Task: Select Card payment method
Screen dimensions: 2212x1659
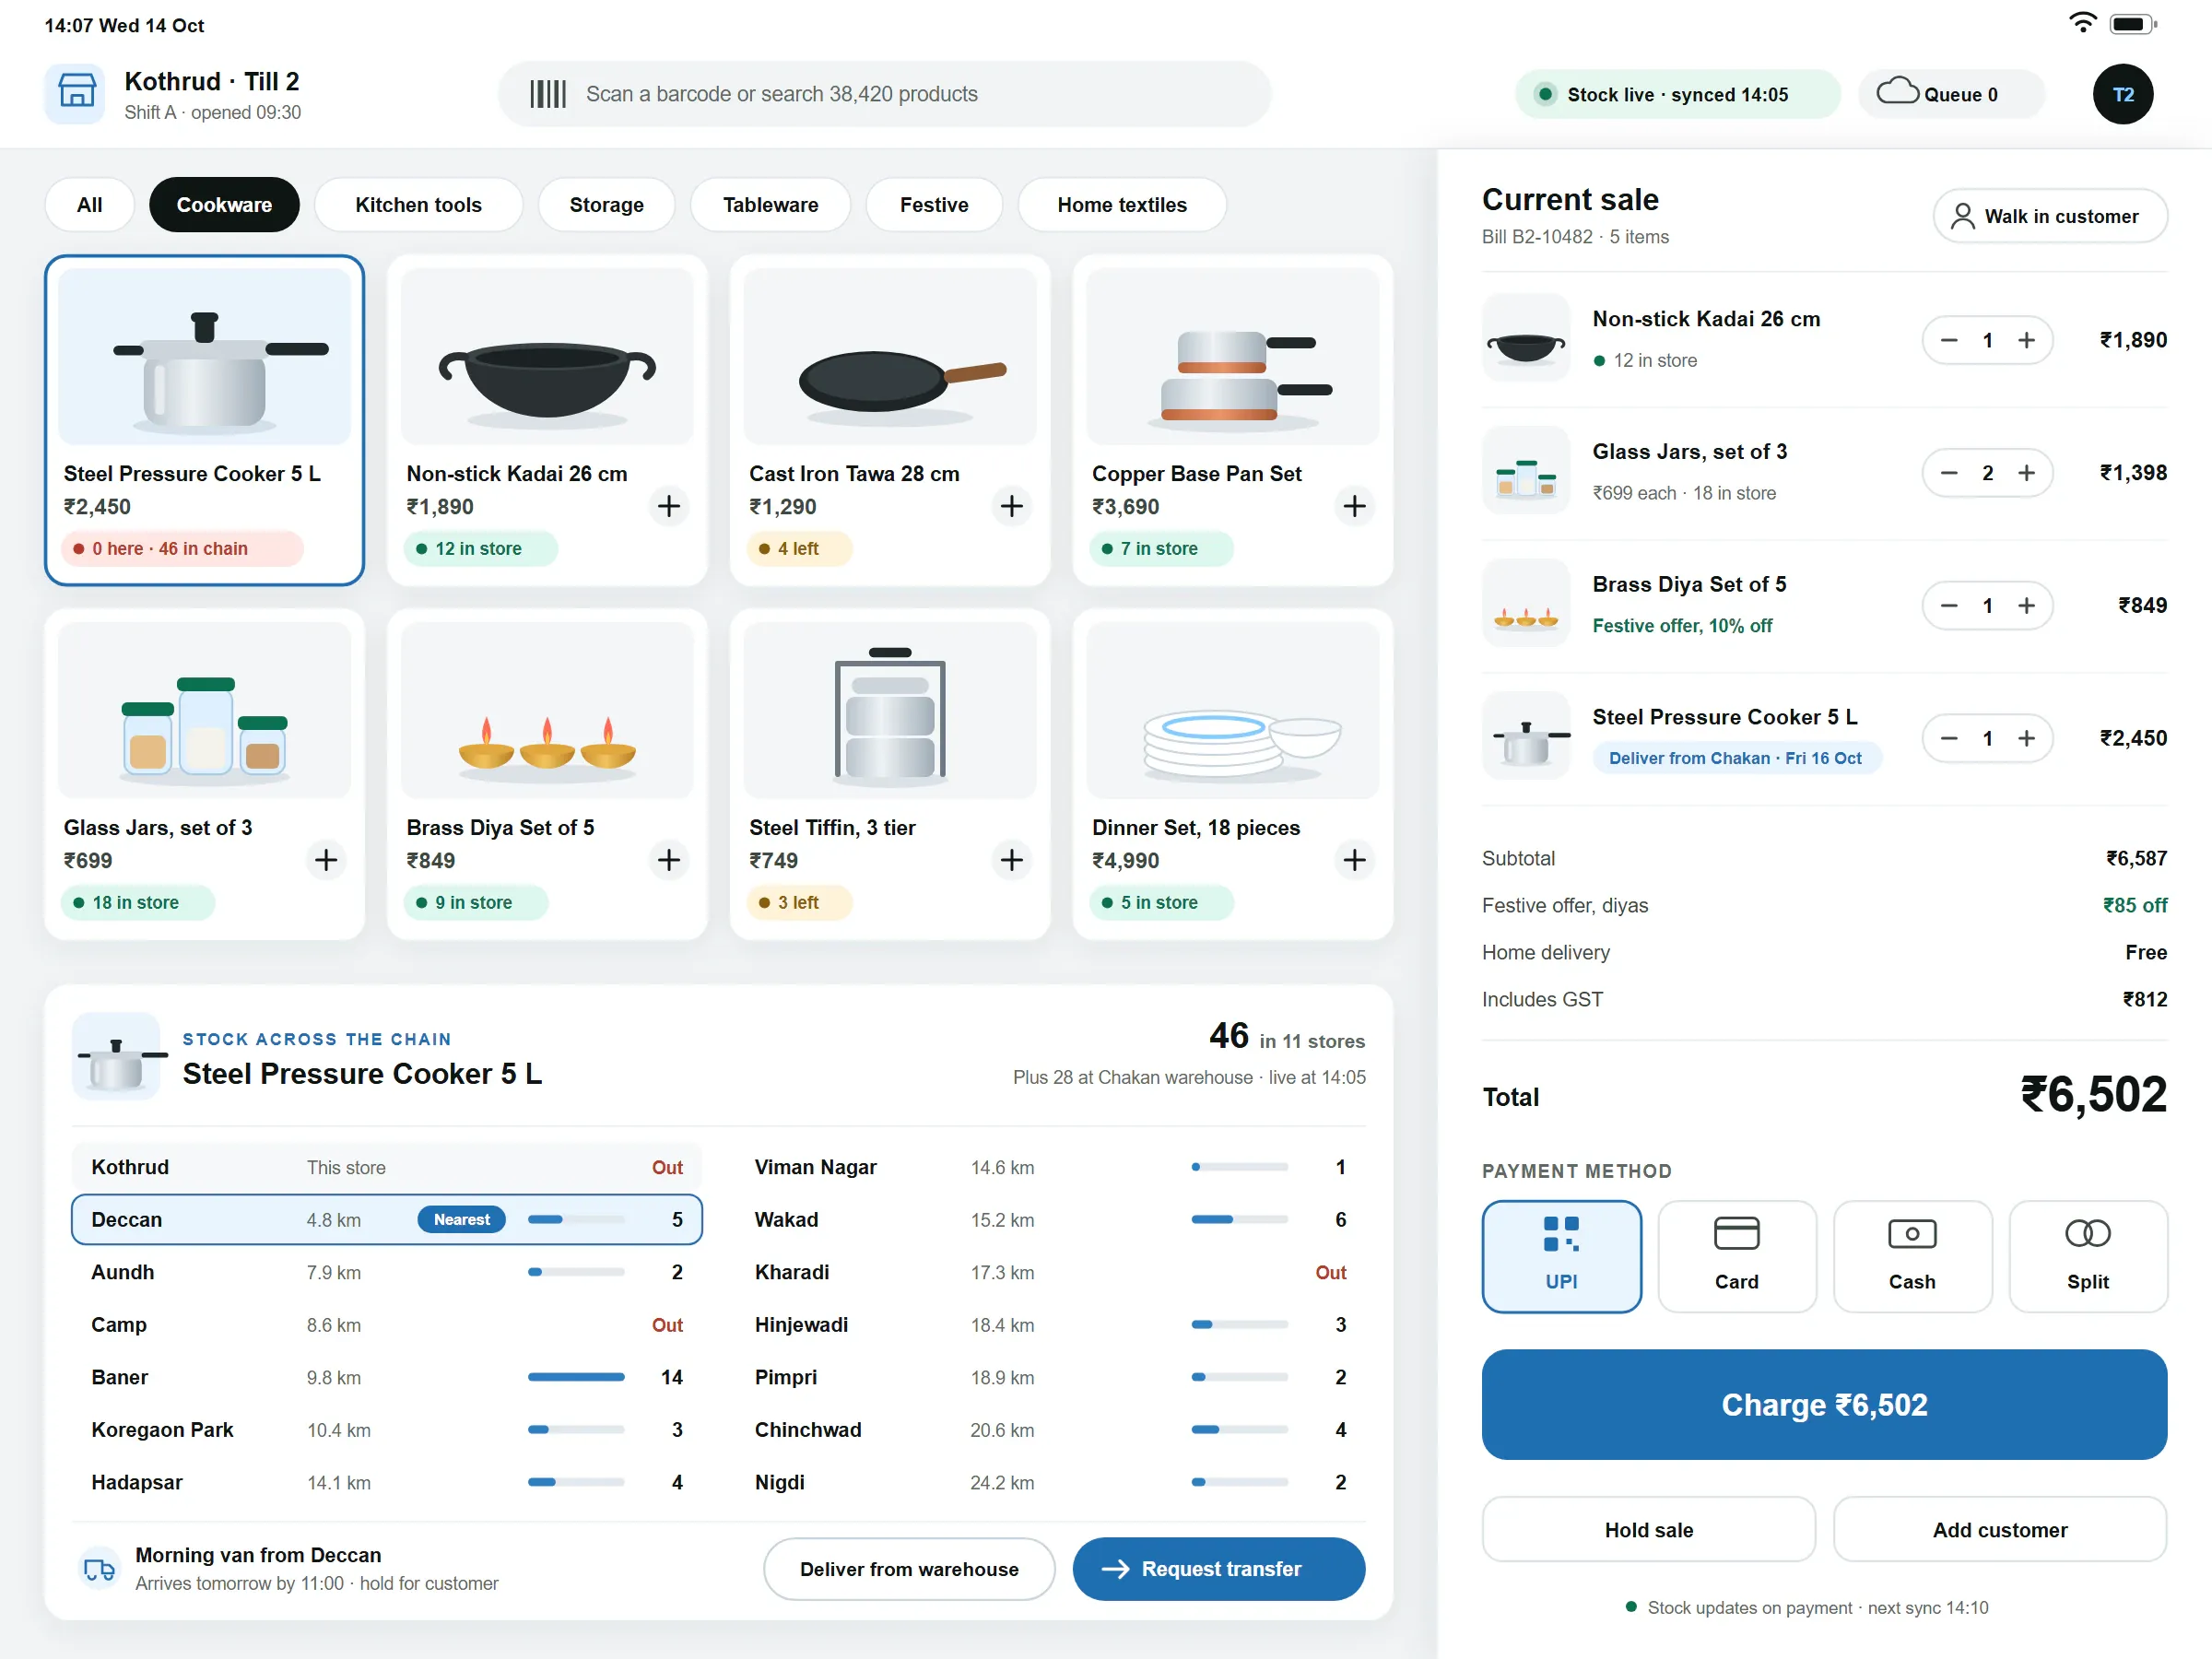Action: click(x=1737, y=1256)
